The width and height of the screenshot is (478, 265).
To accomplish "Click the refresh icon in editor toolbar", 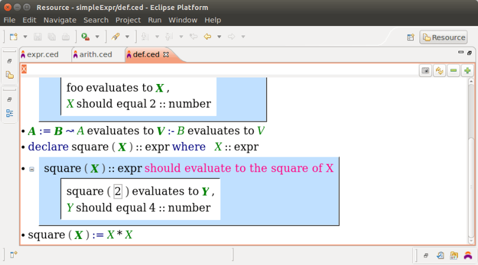I will point(440,70).
